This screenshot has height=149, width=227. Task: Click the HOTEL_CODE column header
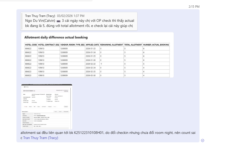pos(31,45)
